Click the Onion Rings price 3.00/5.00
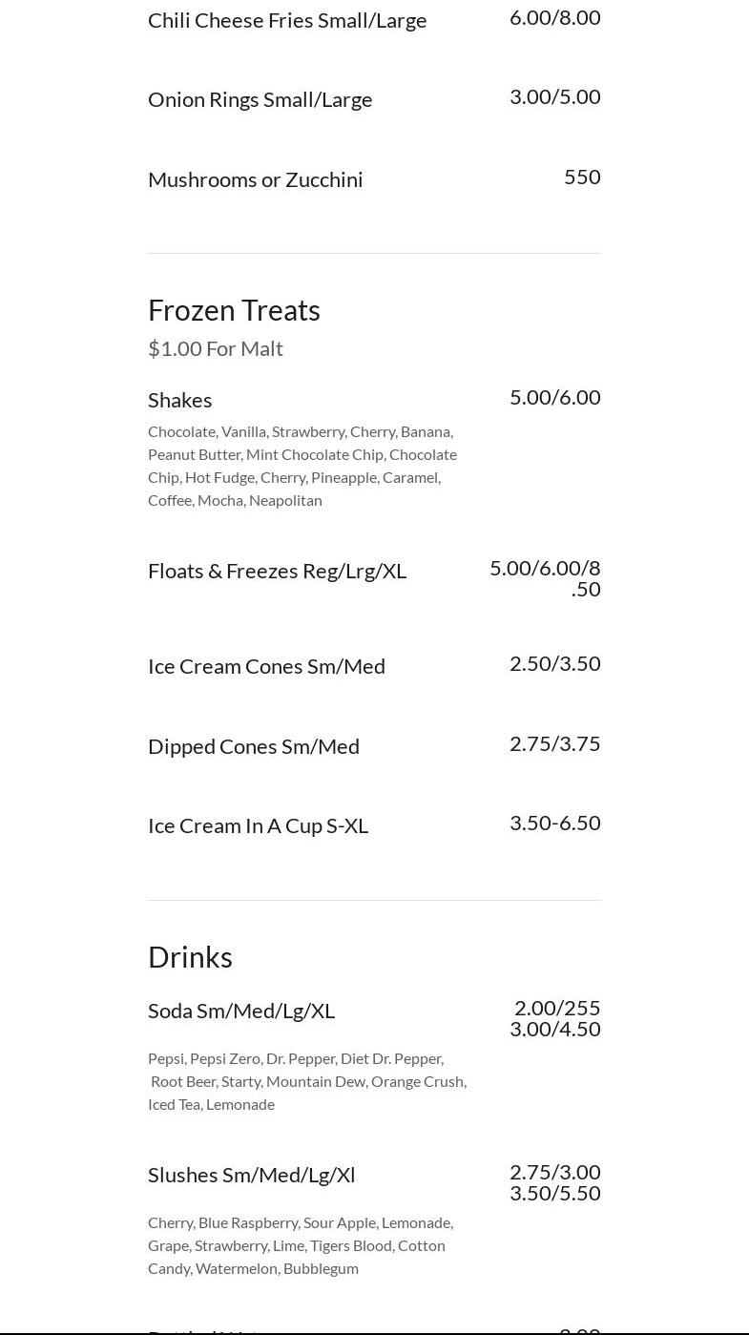 pyautogui.click(x=554, y=96)
